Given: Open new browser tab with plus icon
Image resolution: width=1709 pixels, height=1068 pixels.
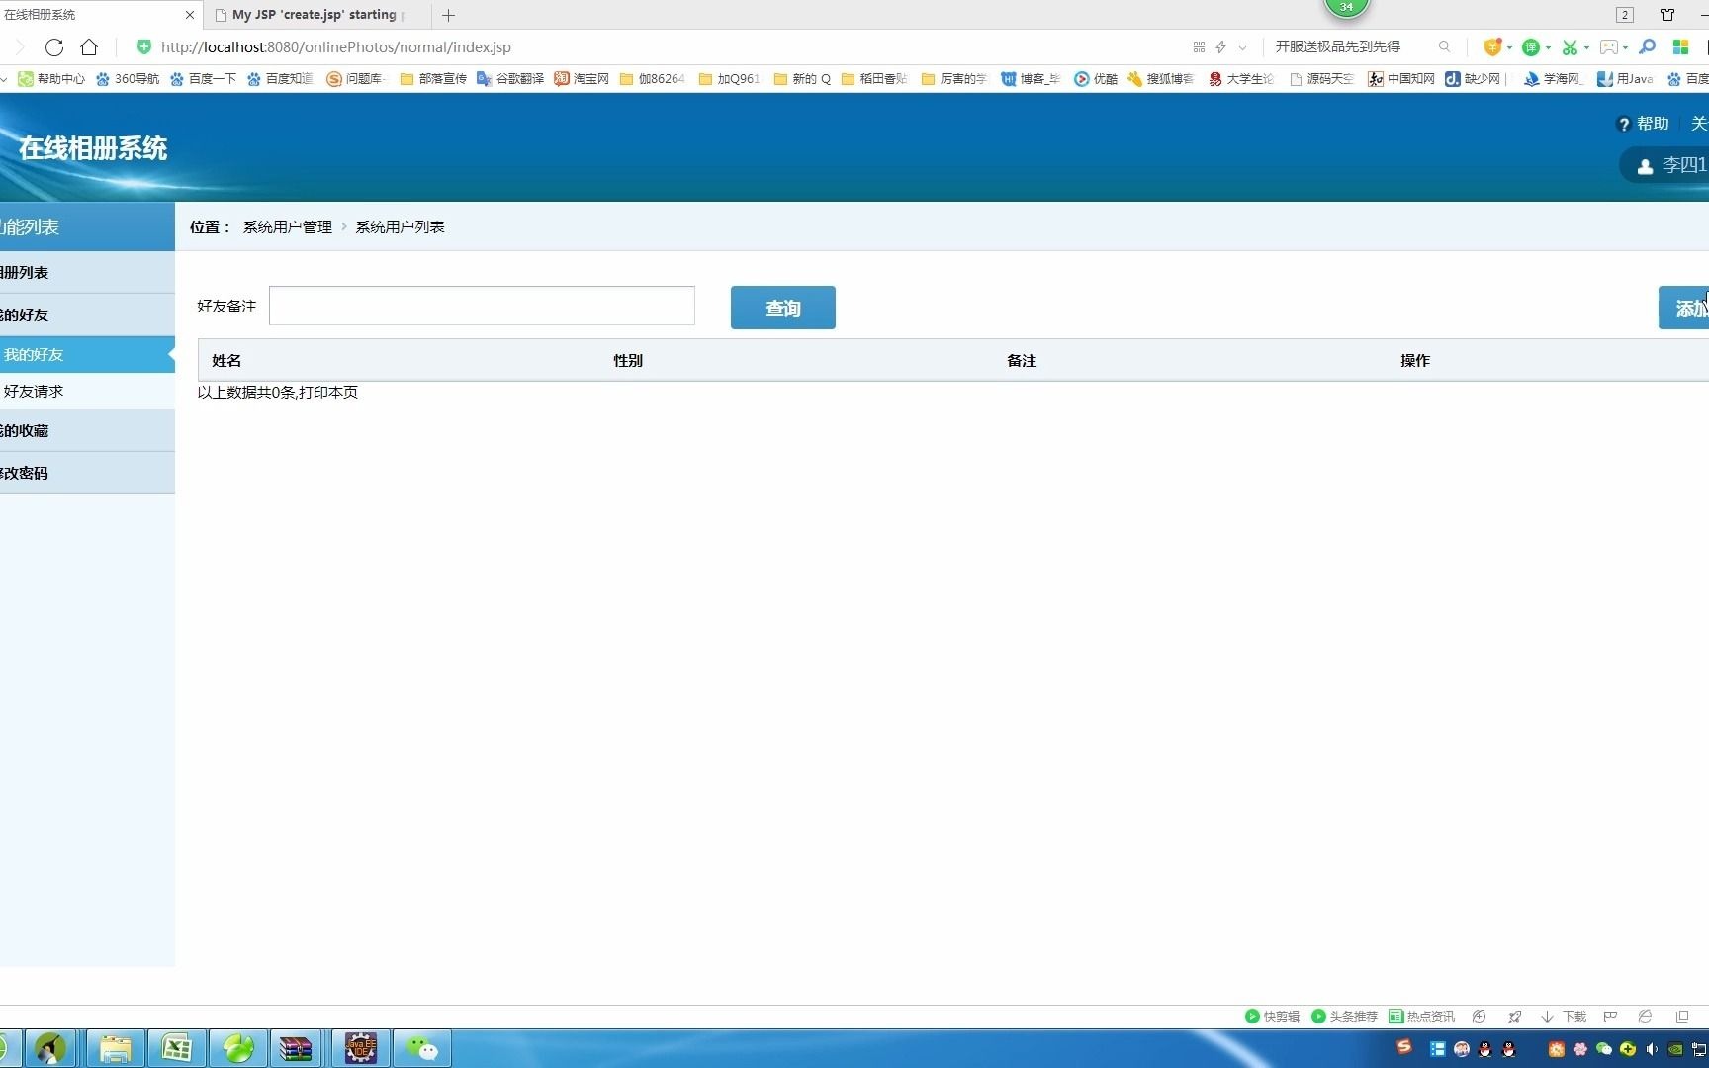Looking at the screenshot, I should coord(448,15).
